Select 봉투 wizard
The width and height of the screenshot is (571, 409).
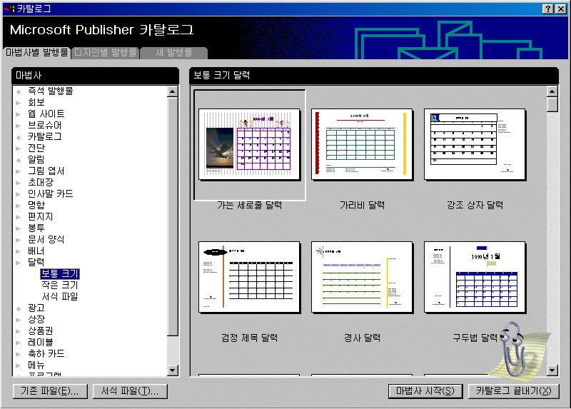[36, 228]
